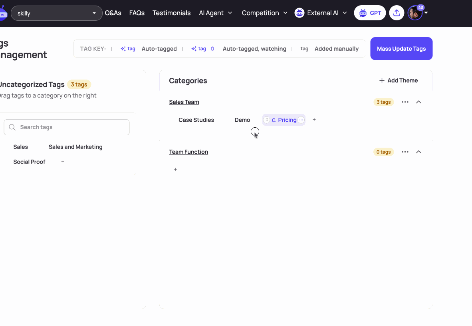The height and width of the screenshot is (326, 472).
Task: Go to the Q&As page
Action: coord(113,13)
